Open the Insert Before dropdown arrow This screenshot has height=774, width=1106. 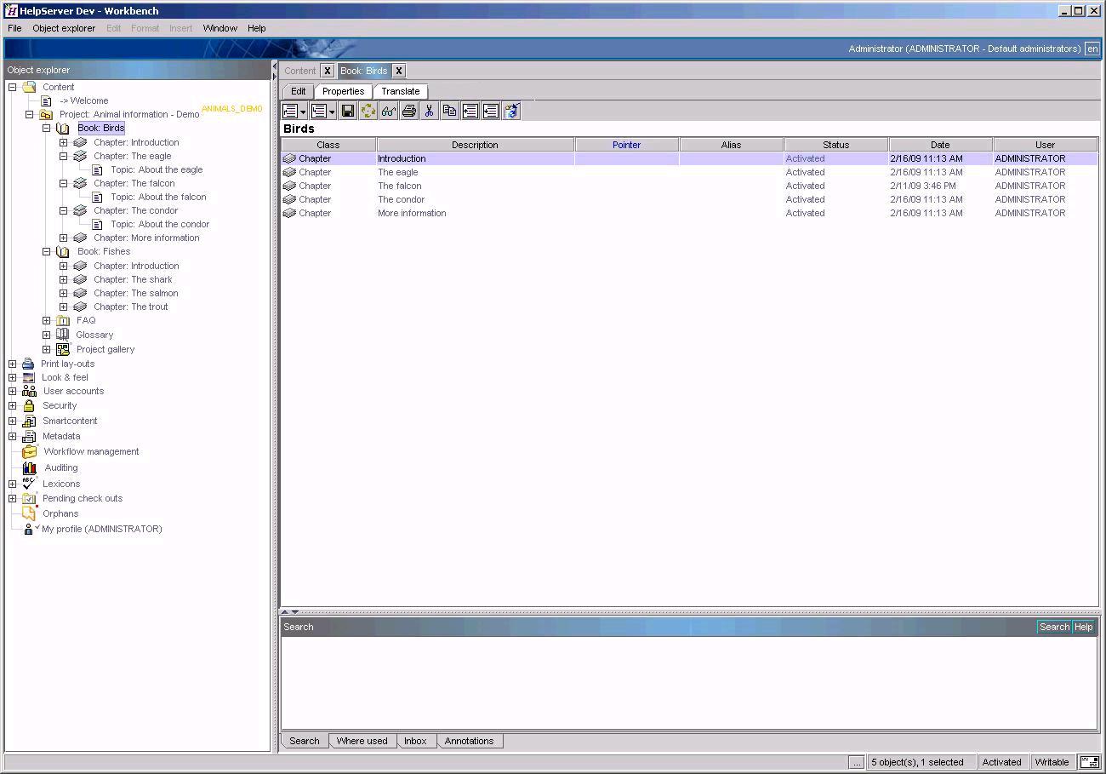(x=303, y=112)
